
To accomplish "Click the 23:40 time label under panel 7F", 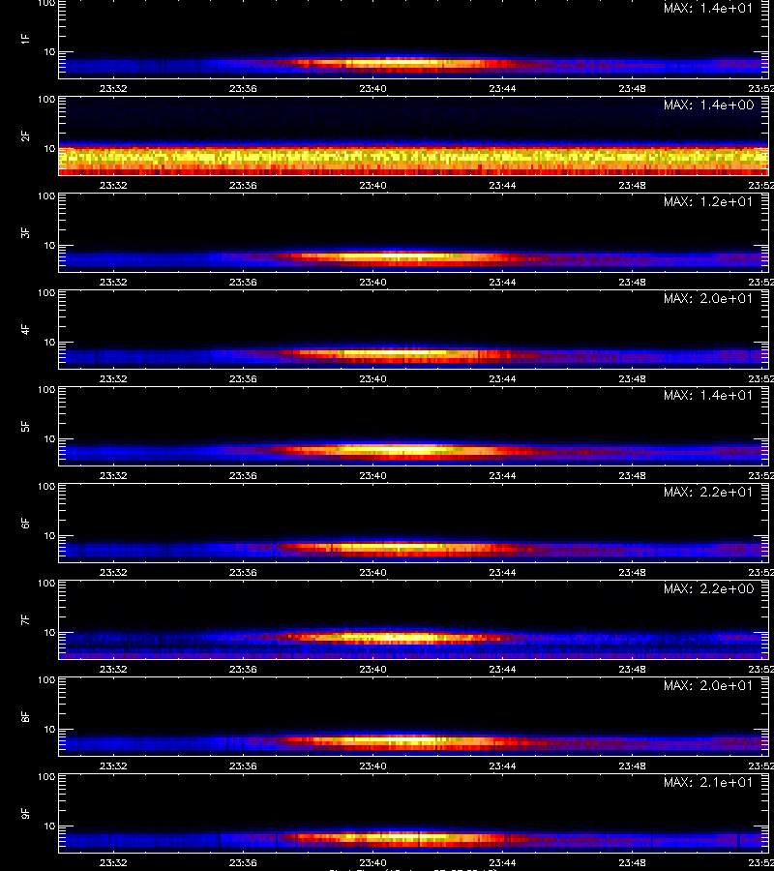I will coord(372,669).
